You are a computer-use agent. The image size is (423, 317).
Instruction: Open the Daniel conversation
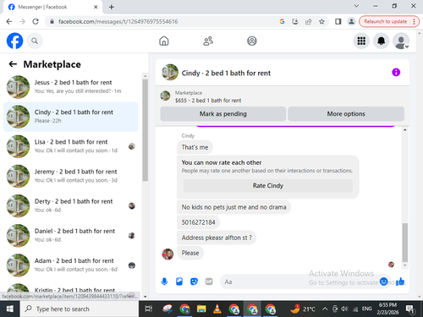(x=71, y=235)
